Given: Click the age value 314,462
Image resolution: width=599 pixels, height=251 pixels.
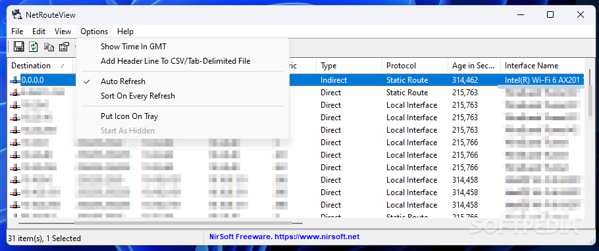Looking at the screenshot, I should click(465, 80).
